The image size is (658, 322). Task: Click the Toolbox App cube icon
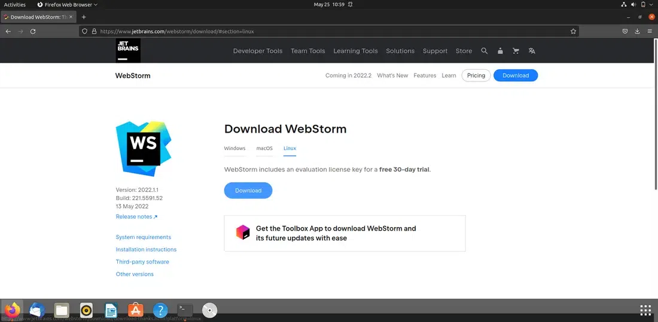click(x=242, y=232)
